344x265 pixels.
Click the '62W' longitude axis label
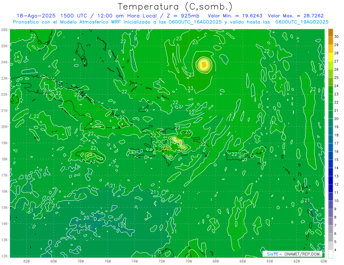(297, 261)
